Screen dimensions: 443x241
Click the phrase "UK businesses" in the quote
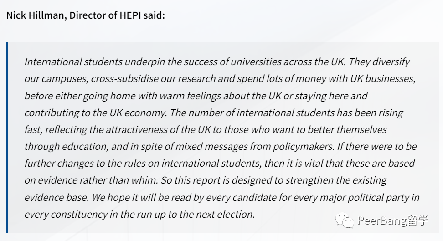(x=382, y=79)
